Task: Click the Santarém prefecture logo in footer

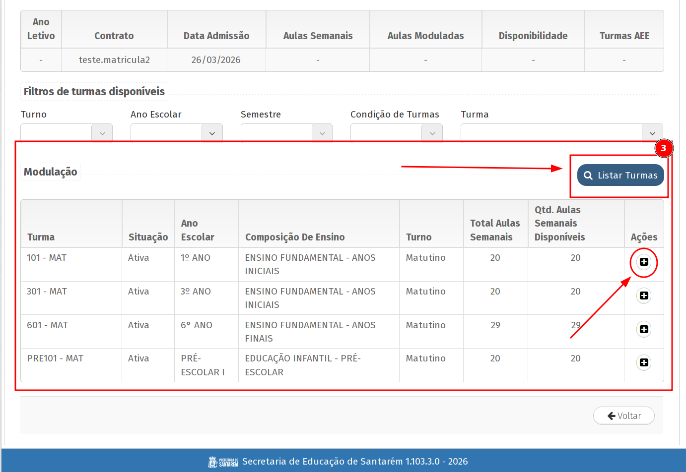Action: coord(223,462)
